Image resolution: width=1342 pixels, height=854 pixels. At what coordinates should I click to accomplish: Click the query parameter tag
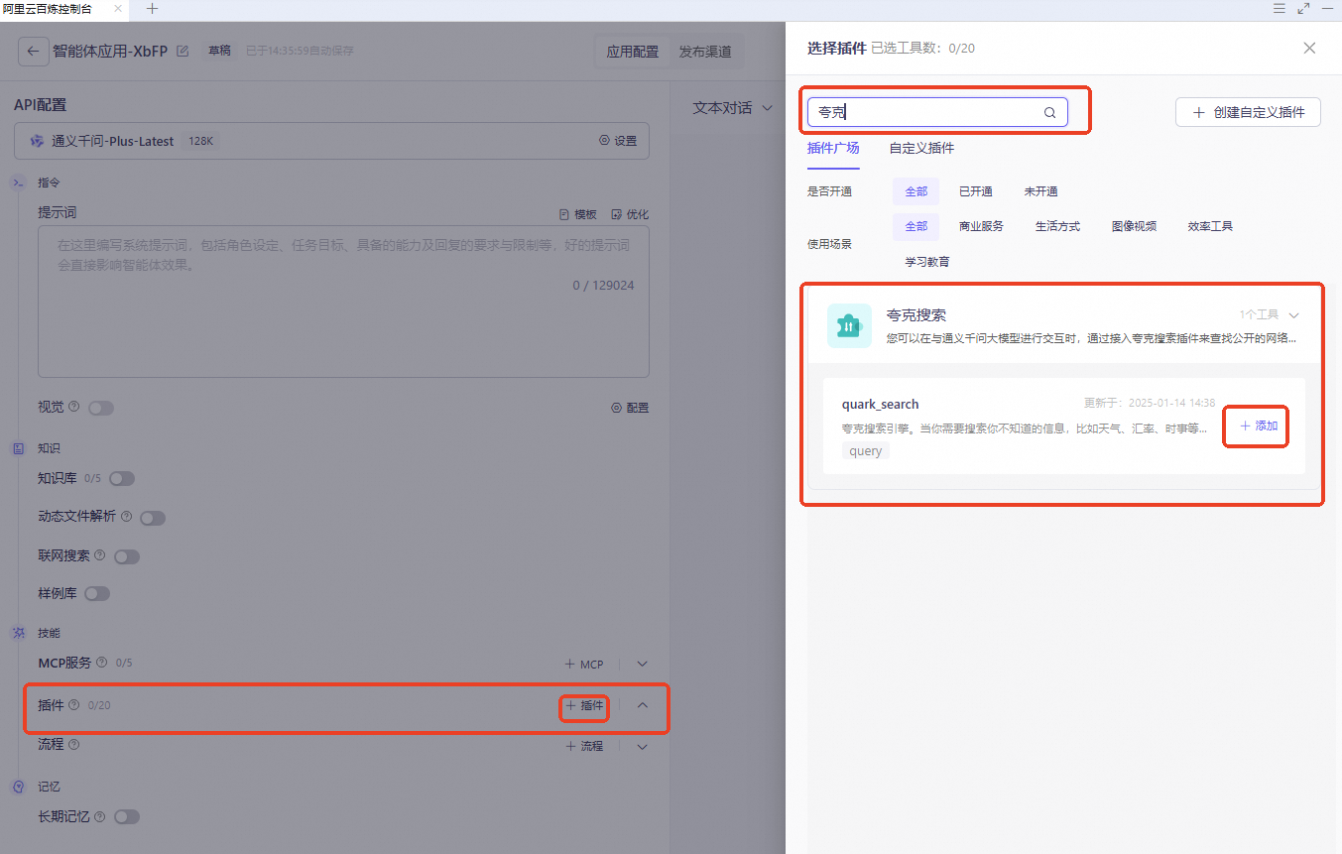tap(866, 450)
